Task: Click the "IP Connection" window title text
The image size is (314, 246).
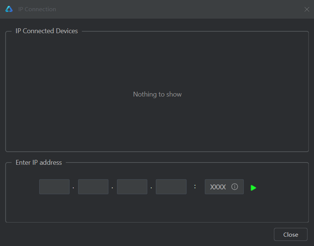Action: pyautogui.click(x=37, y=9)
